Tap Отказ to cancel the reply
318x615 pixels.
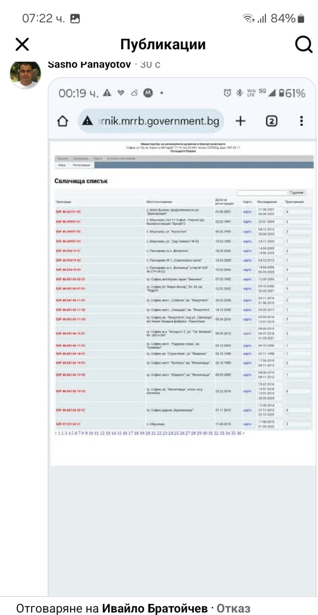[233, 608]
